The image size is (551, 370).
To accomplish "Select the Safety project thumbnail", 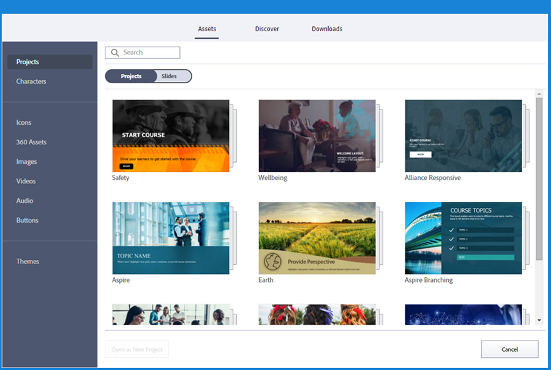I will (171, 136).
